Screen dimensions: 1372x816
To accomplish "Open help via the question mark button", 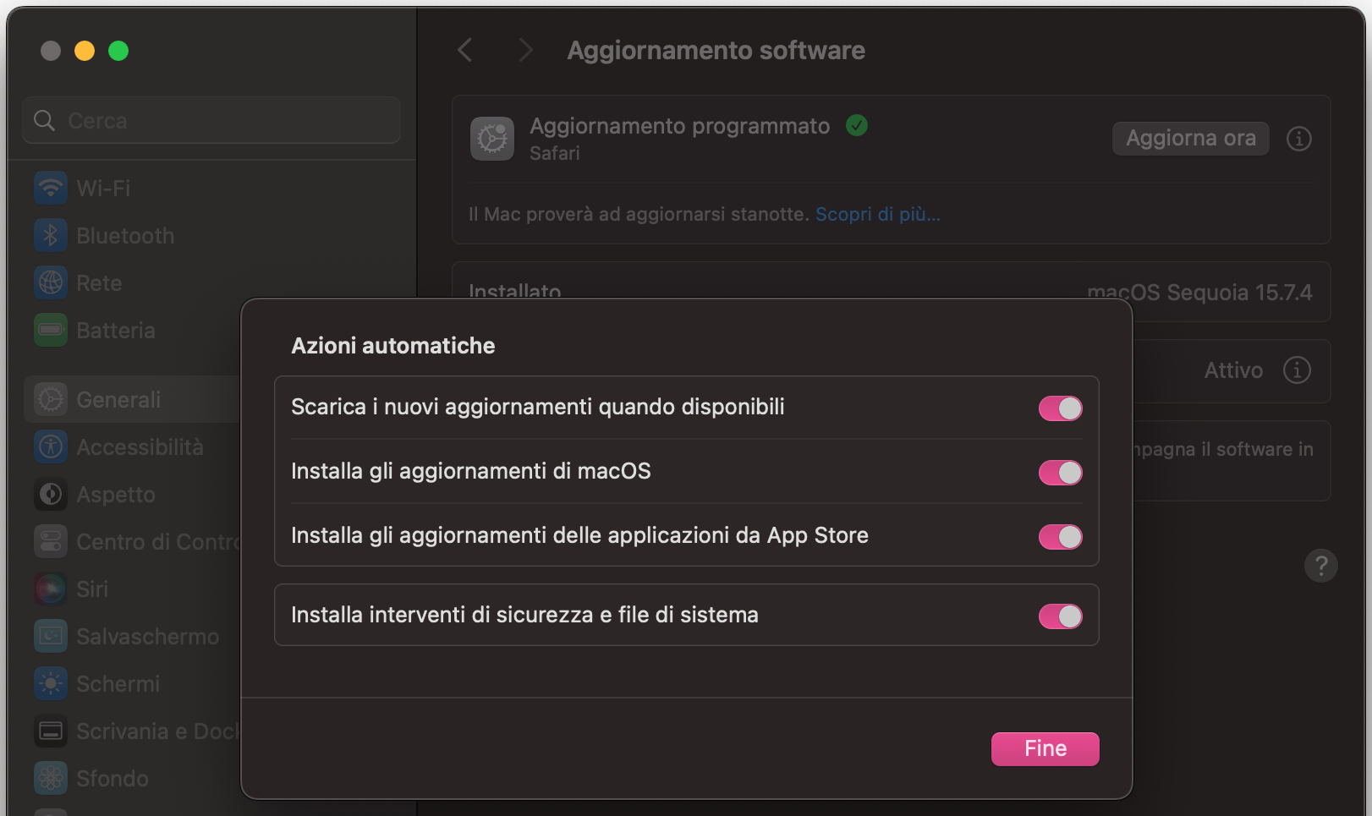I will (1320, 566).
